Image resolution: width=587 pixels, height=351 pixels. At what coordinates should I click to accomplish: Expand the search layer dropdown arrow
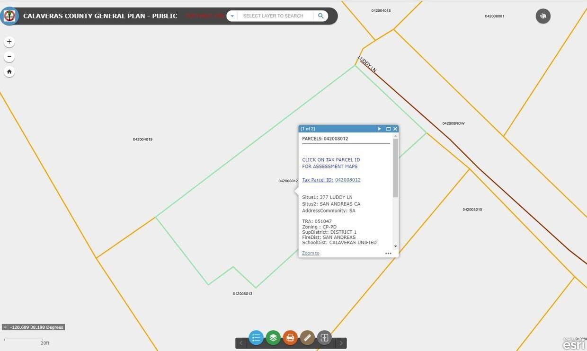[x=232, y=16]
